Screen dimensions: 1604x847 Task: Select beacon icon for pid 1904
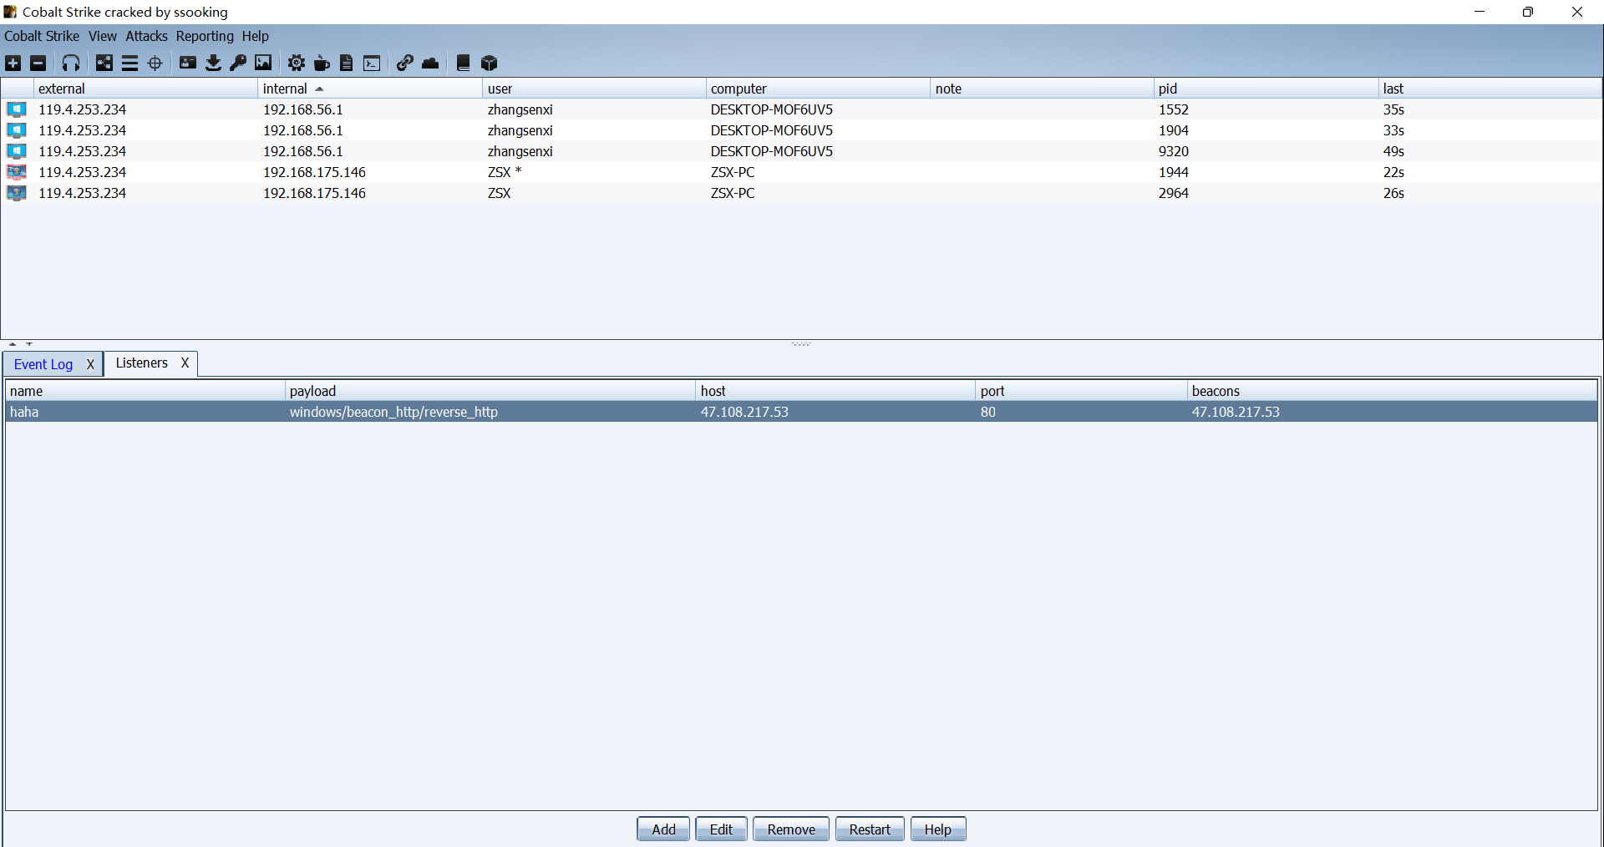click(x=17, y=130)
